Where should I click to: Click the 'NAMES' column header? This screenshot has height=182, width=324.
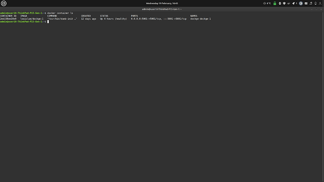(194, 16)
